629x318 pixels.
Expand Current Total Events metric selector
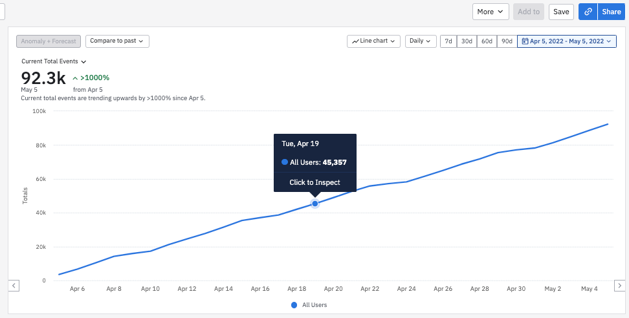54,61
